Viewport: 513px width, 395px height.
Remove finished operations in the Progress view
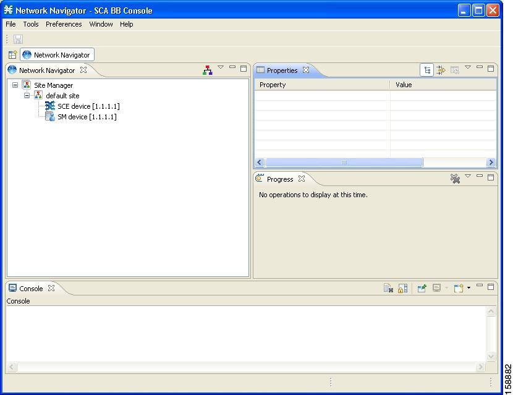pyautogui.click(x=456, y=178)
